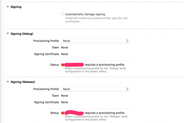Select the Signing section heading
184x123 pixels.
(x=16, y=7)
